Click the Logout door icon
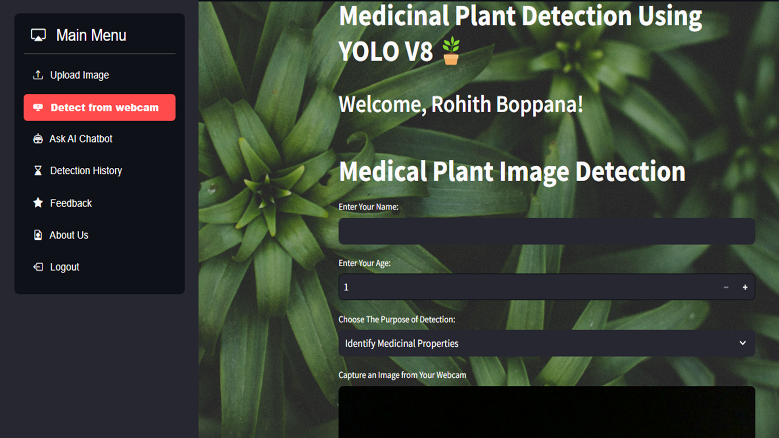 point(38,267)
